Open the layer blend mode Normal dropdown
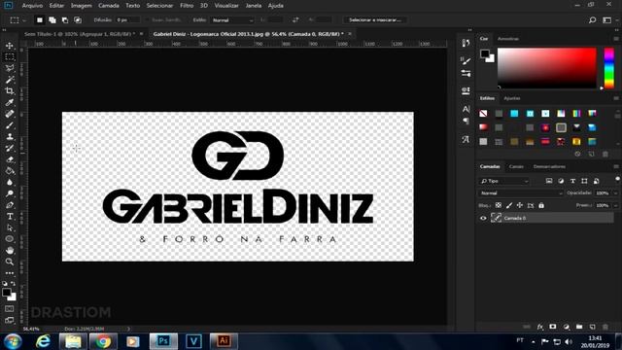 pos(521,193)
